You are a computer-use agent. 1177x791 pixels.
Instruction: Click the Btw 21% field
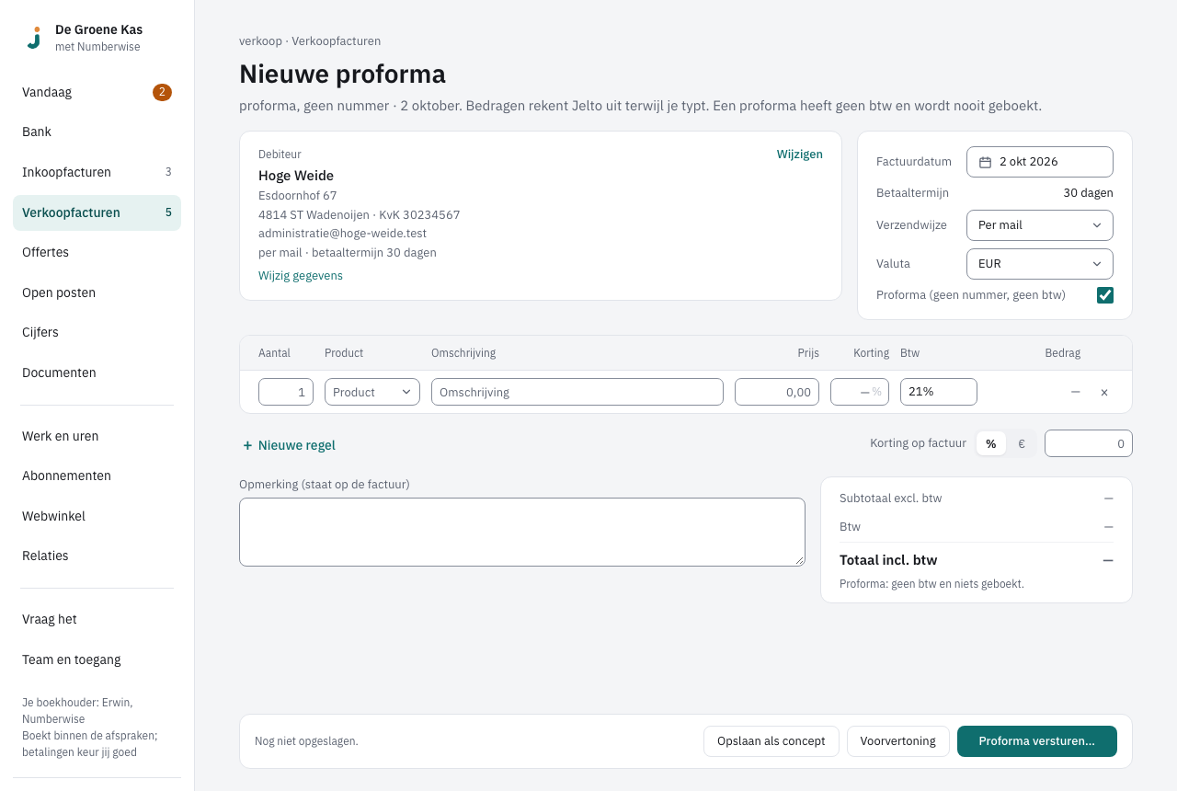click(939, 392)
